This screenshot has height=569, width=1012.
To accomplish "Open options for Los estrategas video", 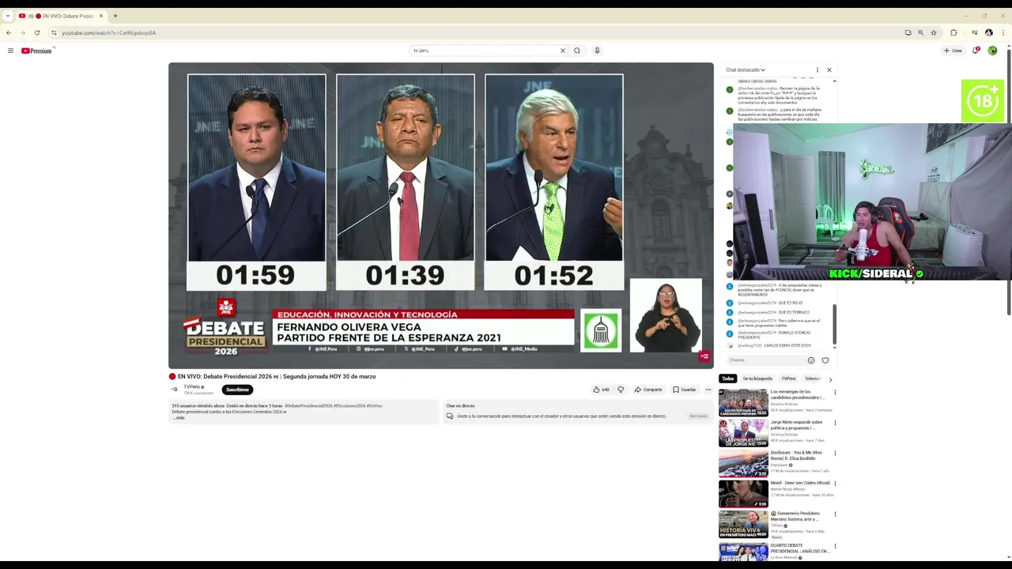I will [835, 392].
